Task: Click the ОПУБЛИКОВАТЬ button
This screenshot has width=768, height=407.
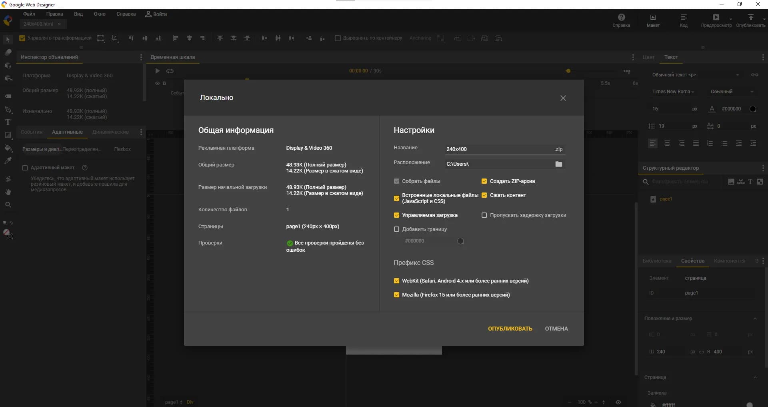Action: click(510, 329)
